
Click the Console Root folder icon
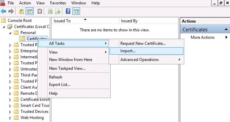click(x=3, y=21)
